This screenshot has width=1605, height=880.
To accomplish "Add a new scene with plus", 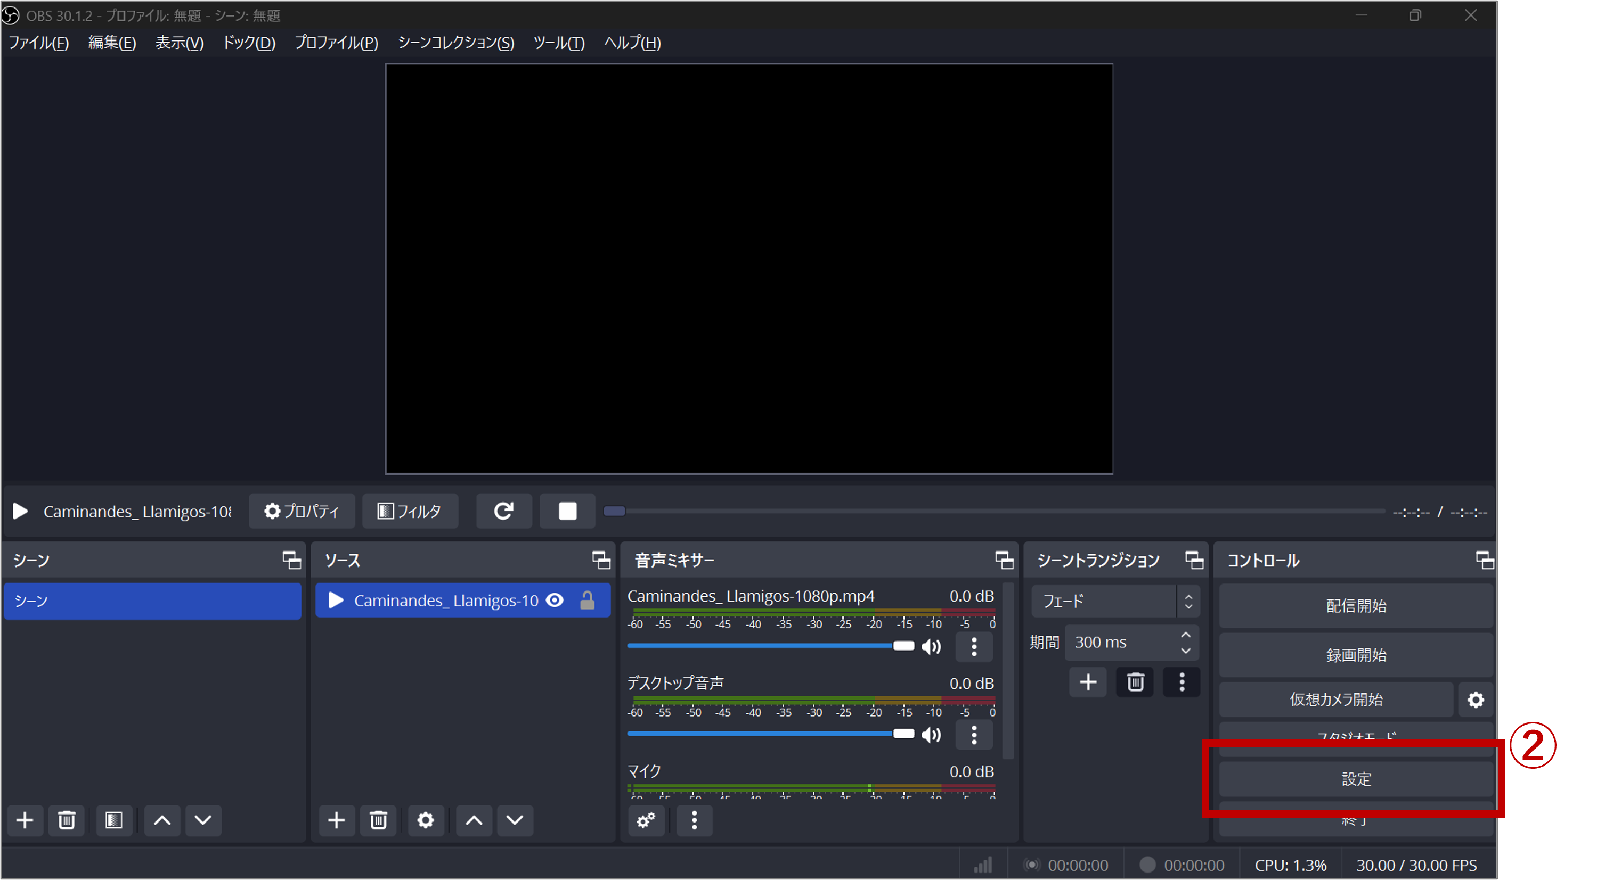I will pyautogui.click(x=25, y=820).
